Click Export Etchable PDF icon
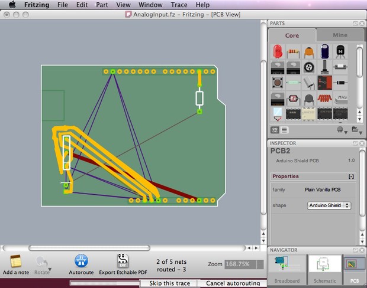 coord(123,260)
